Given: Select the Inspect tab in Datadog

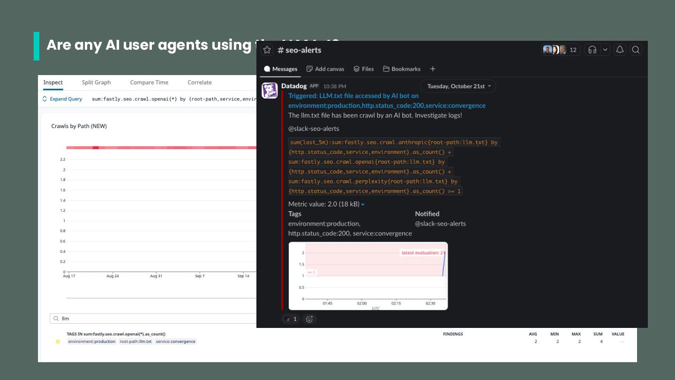Looking at the screenshot, I should click(x=53, y=83).
